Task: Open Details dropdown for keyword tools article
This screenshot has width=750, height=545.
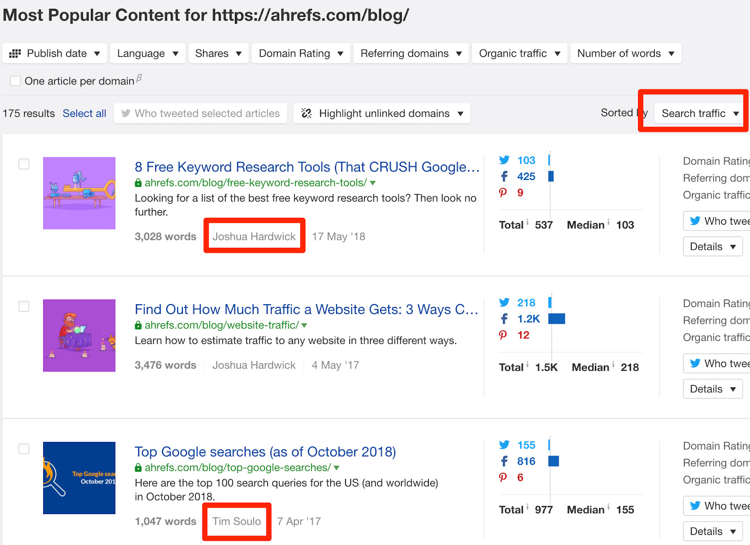Action: tap(713, 246)
